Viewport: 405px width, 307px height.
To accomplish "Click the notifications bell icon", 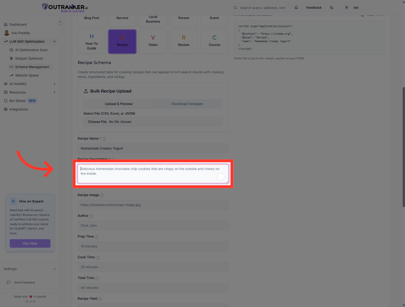I will click(296, 8).
